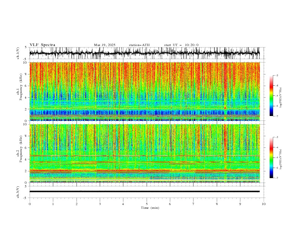Click the 'Time (min)' axis title
Viewport: 297px width, 229px height.
[150, 208]
